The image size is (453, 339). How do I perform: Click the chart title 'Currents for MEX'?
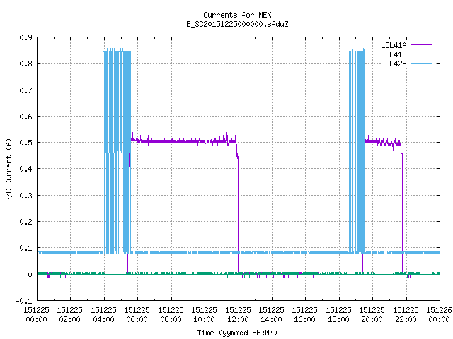237,15
